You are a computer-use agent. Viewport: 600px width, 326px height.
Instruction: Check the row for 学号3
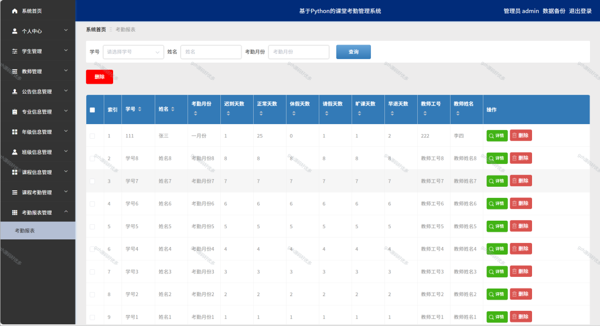pyautogui.click(x=92, y=272)
